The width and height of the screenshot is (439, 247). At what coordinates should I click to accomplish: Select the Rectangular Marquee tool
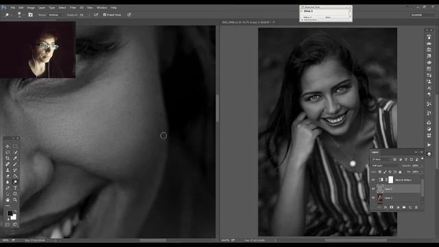[15, 146]
